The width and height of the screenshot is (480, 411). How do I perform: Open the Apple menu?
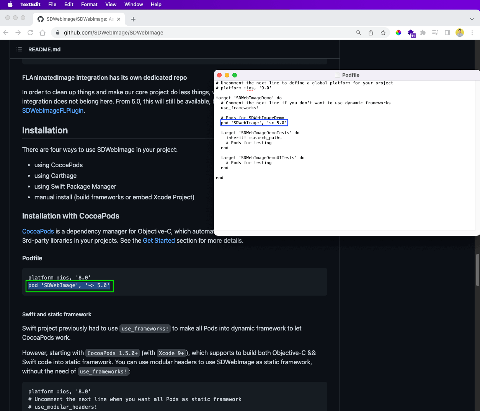pos(10,4)
